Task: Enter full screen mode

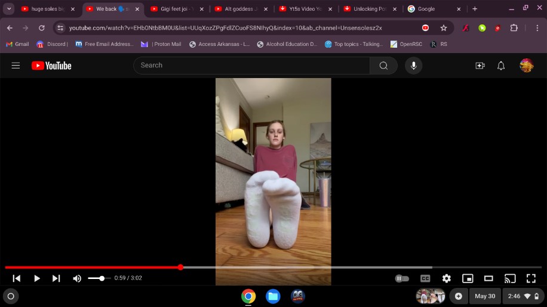Action: (530, 278)
